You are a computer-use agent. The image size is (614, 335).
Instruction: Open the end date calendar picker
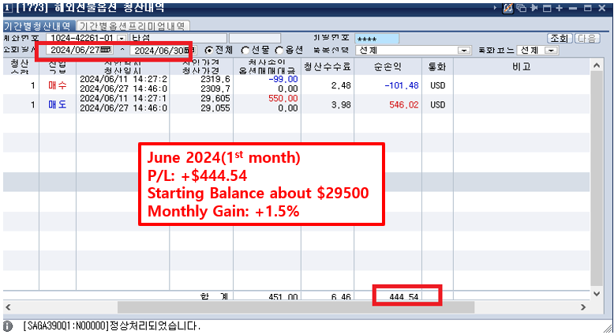(x=190, y=50)
